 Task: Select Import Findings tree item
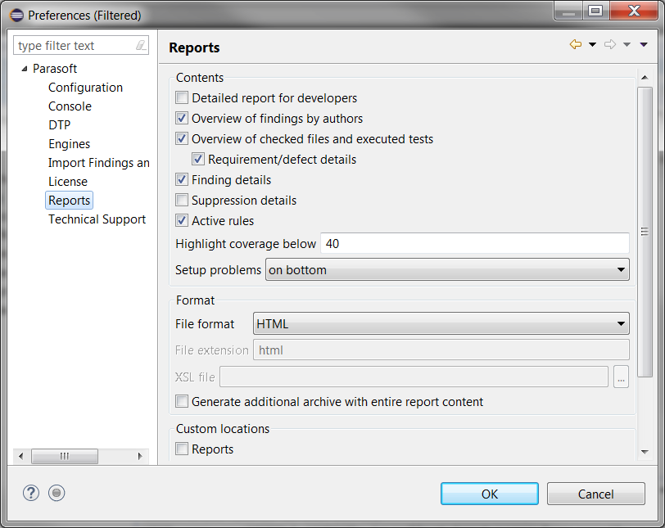click(x=99, y=163)
